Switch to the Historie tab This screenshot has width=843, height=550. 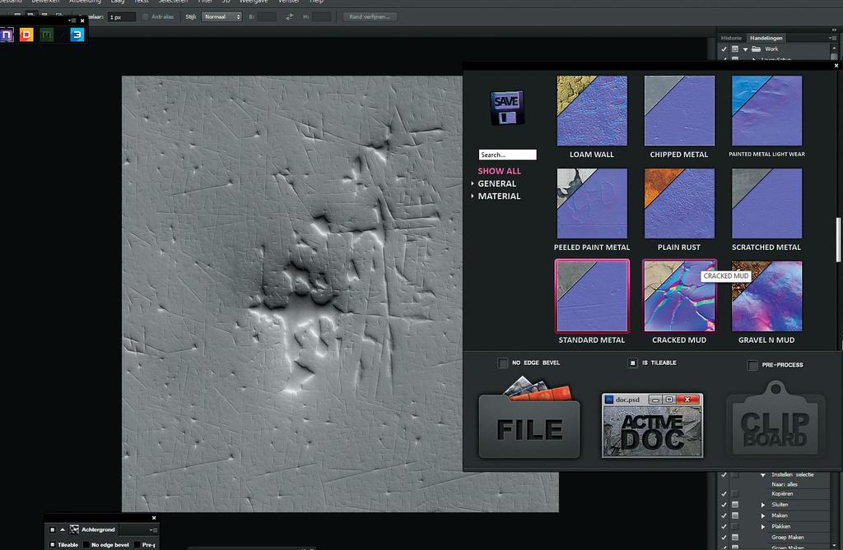[731, 38]
